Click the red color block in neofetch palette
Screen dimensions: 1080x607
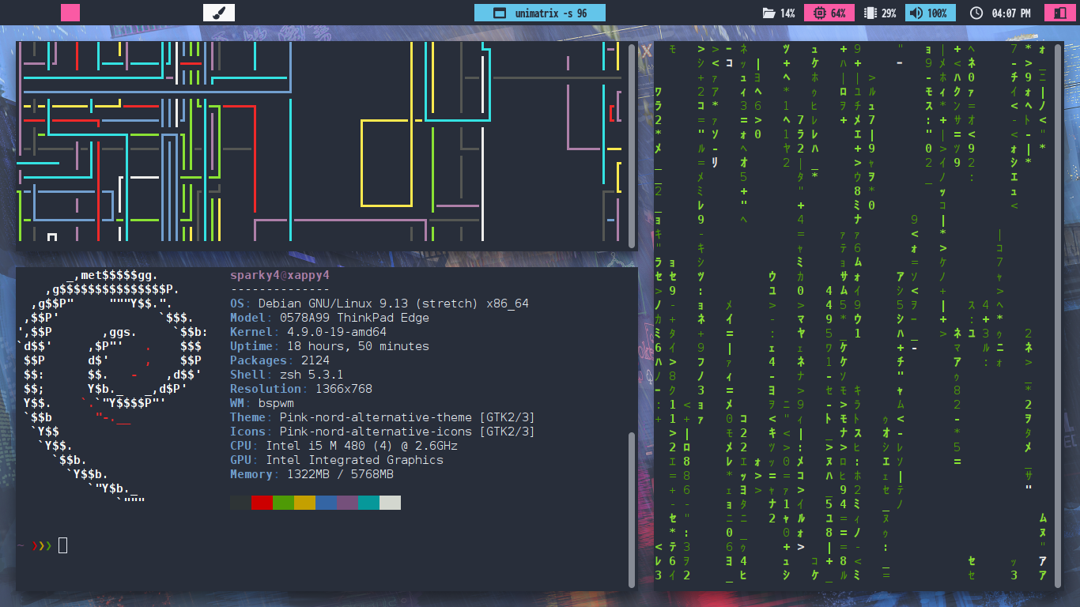click(x=262, y=503)
